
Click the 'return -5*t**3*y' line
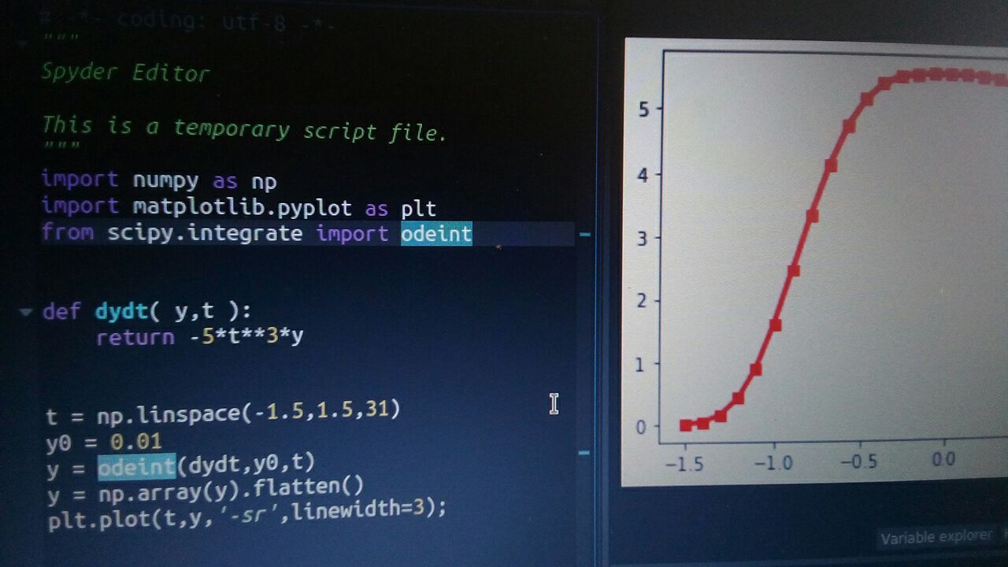pyautogui.click(x=200, y=337)
